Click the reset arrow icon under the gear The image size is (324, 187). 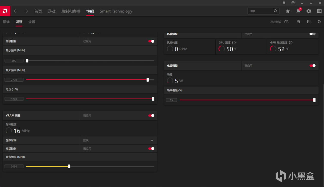coord(319,22)
